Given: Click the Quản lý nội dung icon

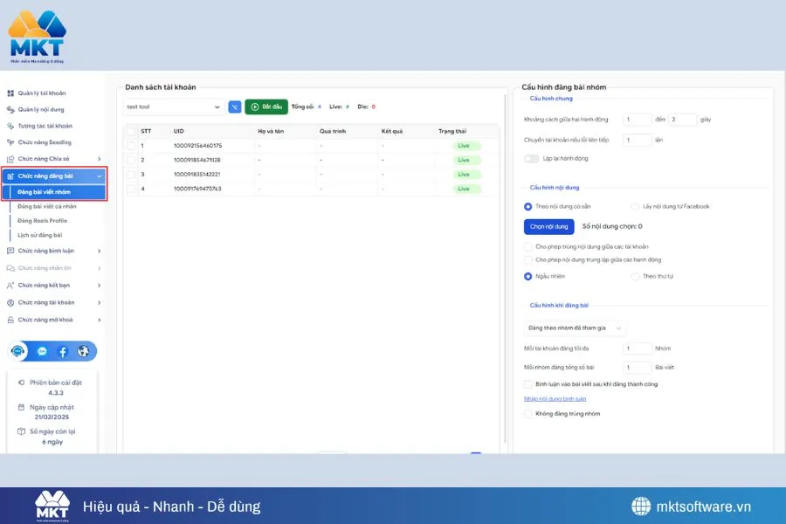Looking at the screenshot, I should pos(10,110).
